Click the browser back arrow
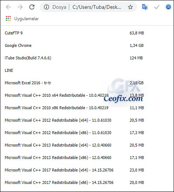The height and width of the screenshot is (192, 174). [x=8, y=7]
